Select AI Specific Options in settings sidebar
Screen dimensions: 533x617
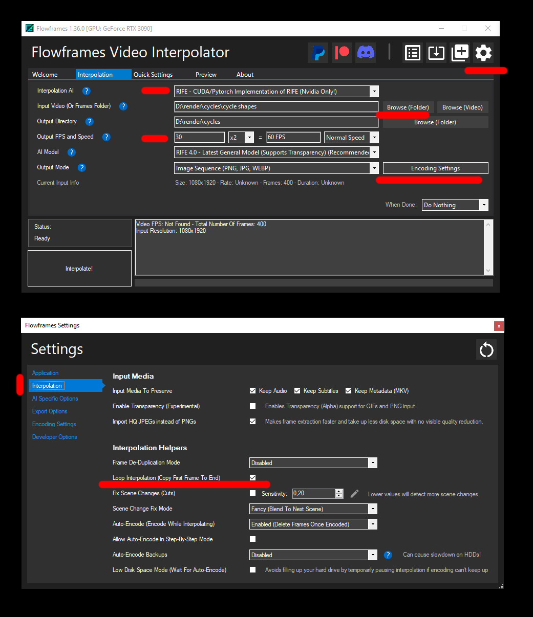pyautogui.click(x=55, y=399)
